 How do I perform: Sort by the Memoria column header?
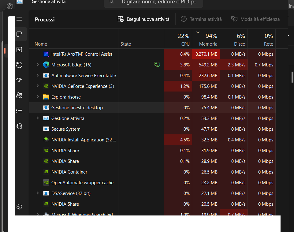coord(206,39)
